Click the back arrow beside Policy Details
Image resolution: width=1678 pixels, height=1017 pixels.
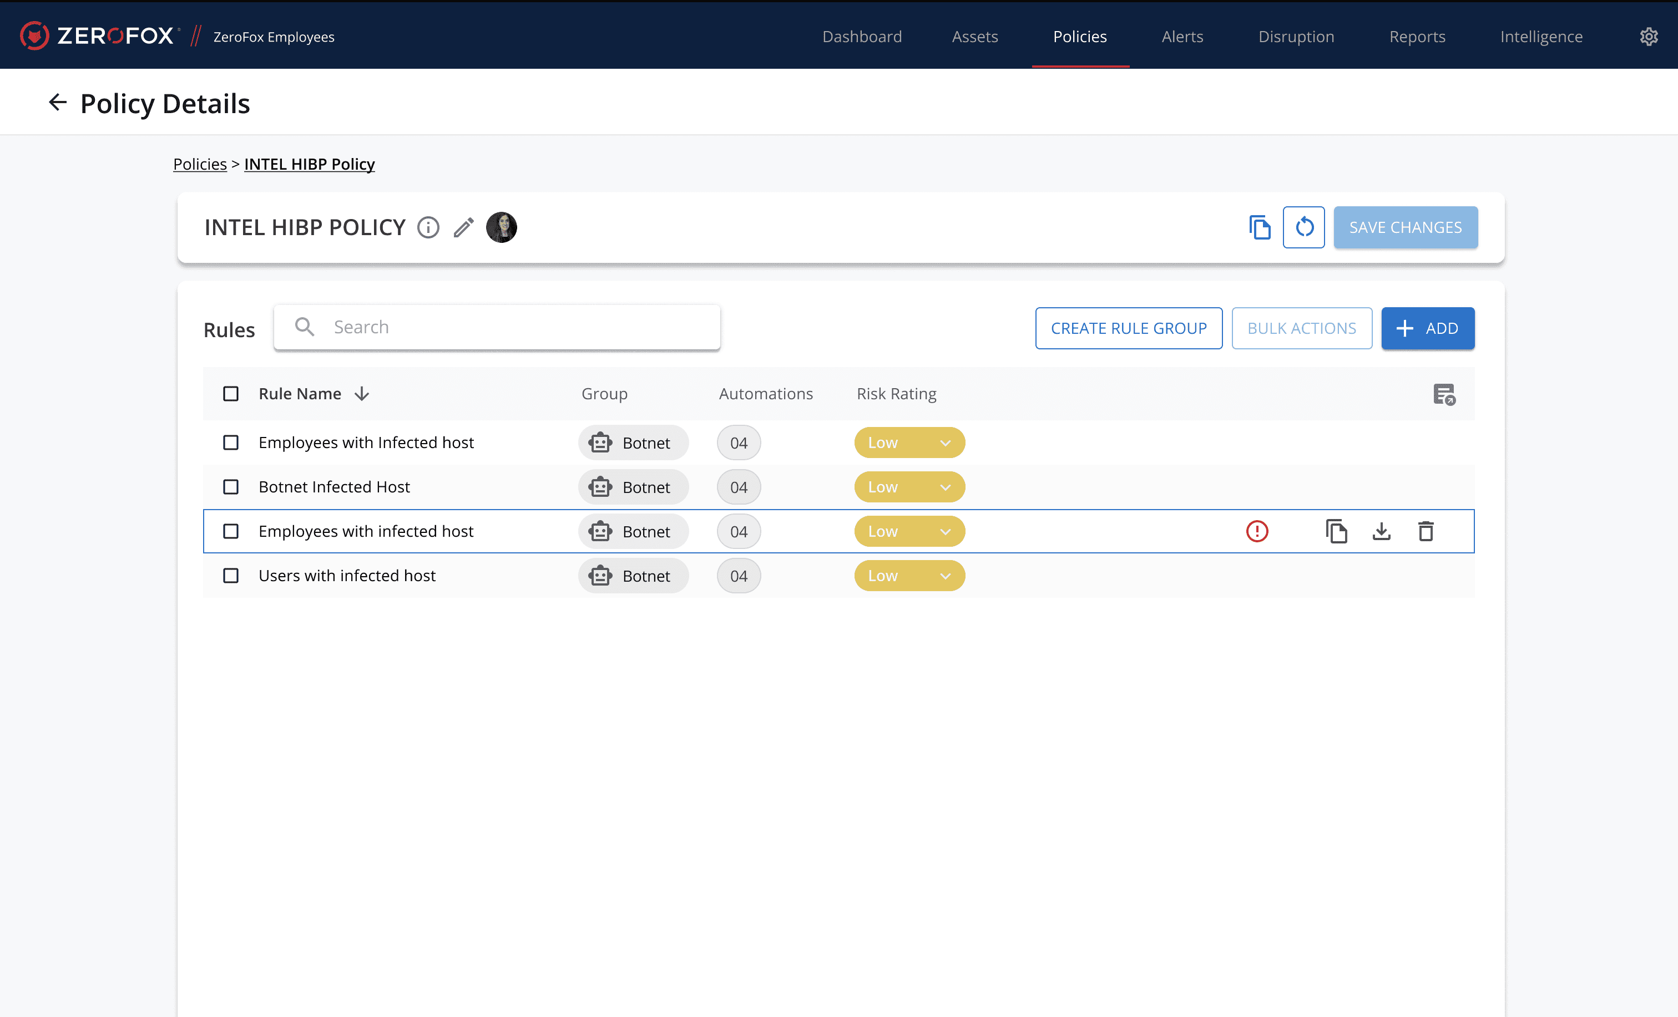click(58, 103)
